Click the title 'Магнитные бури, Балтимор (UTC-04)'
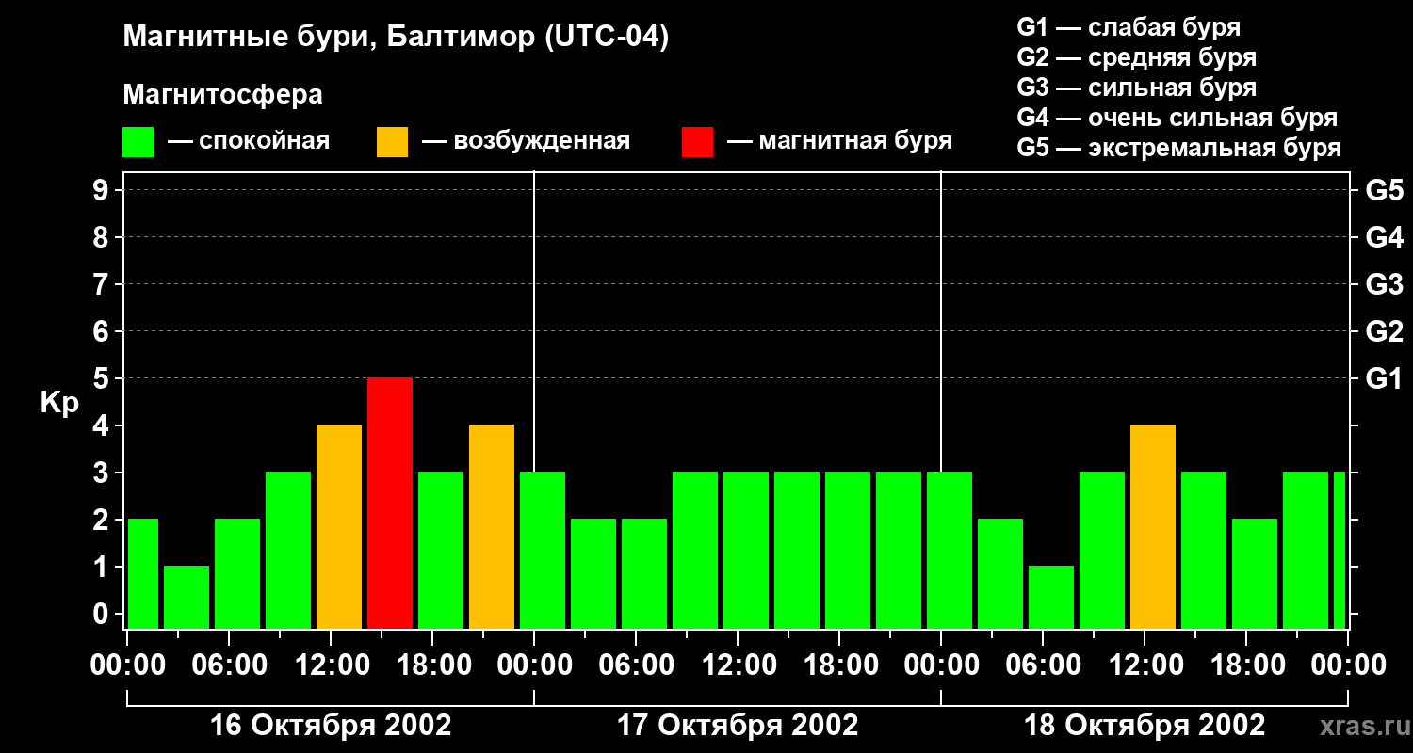This screenshot has height=753, width=1413. (x=396, y=38)
